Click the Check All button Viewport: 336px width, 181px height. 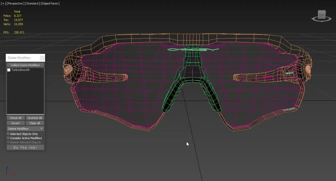click(x=16, y=118)
